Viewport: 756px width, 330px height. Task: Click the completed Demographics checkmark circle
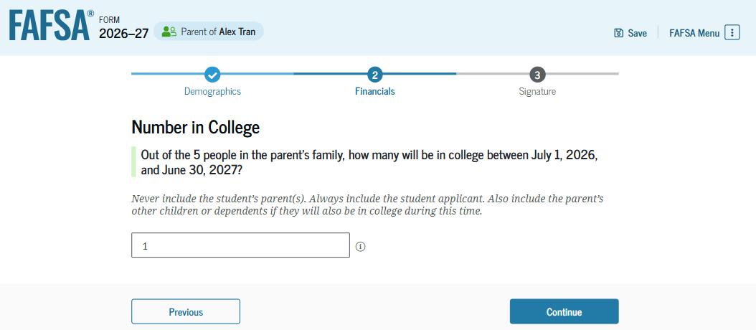(x=212, y=74)
